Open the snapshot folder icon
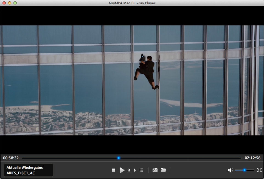The height and width of the screenshot is (179, 264). point(163,170)
